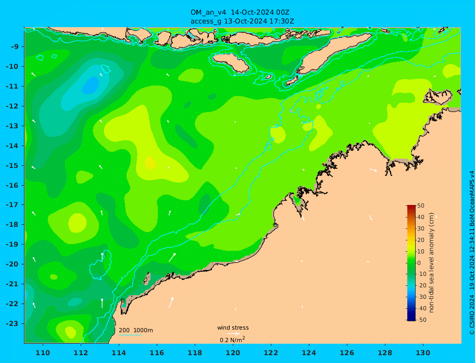This screenshot has width=475, height=363.
Task: Click latitude axis label '-15'
Action: [12, 165]
